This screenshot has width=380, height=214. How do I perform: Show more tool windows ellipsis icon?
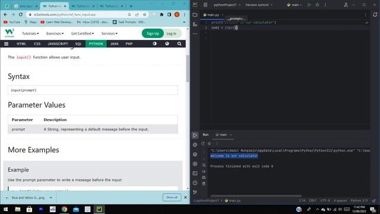pos(195,34)
